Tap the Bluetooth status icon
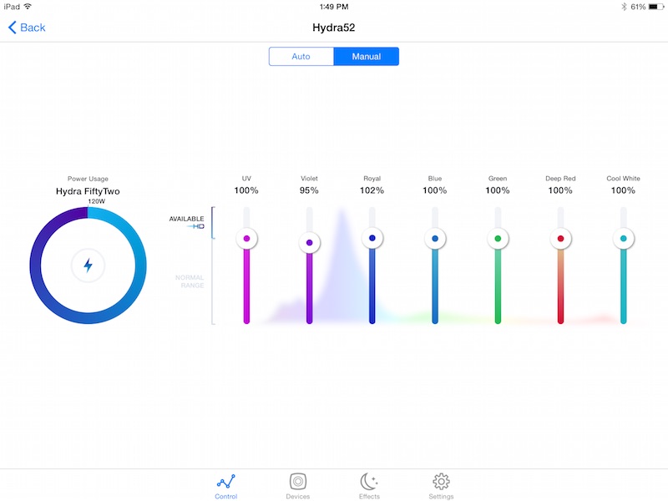Image resolution: width=668 pixels, height=501 pixels. point(623,7)
